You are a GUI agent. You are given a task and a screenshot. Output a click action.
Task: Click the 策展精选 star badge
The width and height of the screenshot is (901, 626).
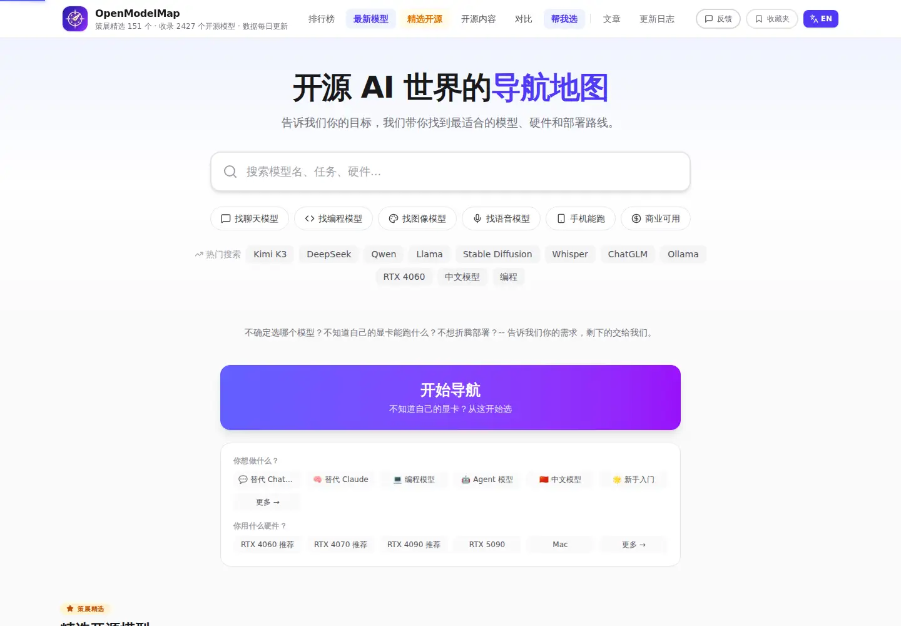[x=86, y=608]
